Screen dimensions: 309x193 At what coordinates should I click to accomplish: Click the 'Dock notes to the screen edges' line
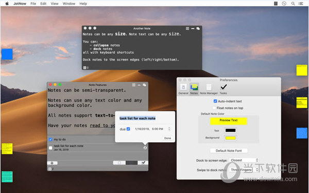click(131, 60)
